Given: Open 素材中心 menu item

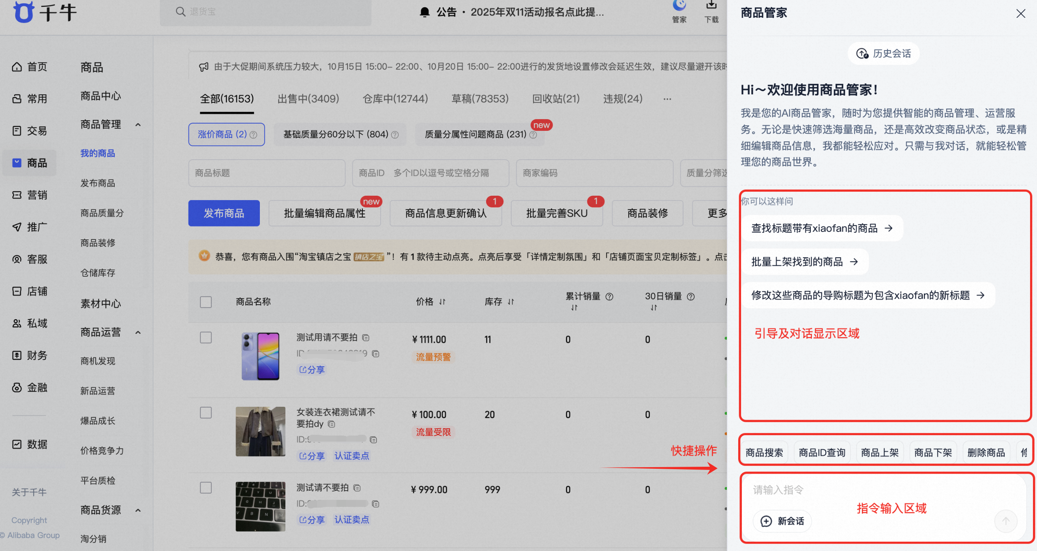Looking at the screenshot, I should point(101,303).
